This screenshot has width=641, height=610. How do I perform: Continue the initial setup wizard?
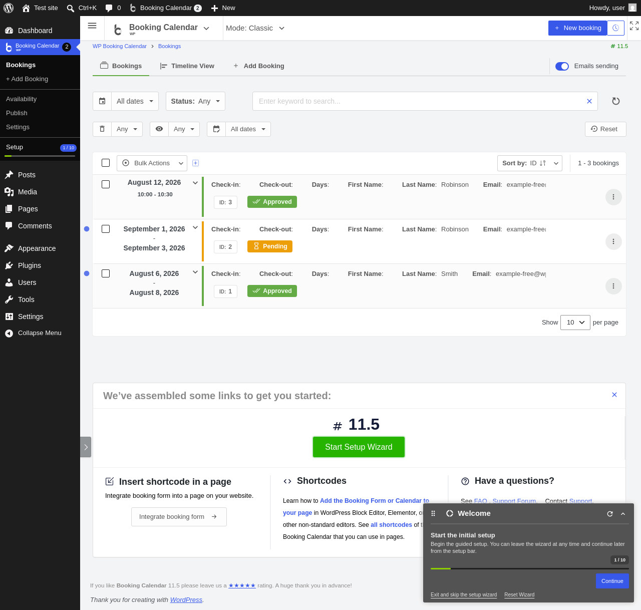point(612,581)
